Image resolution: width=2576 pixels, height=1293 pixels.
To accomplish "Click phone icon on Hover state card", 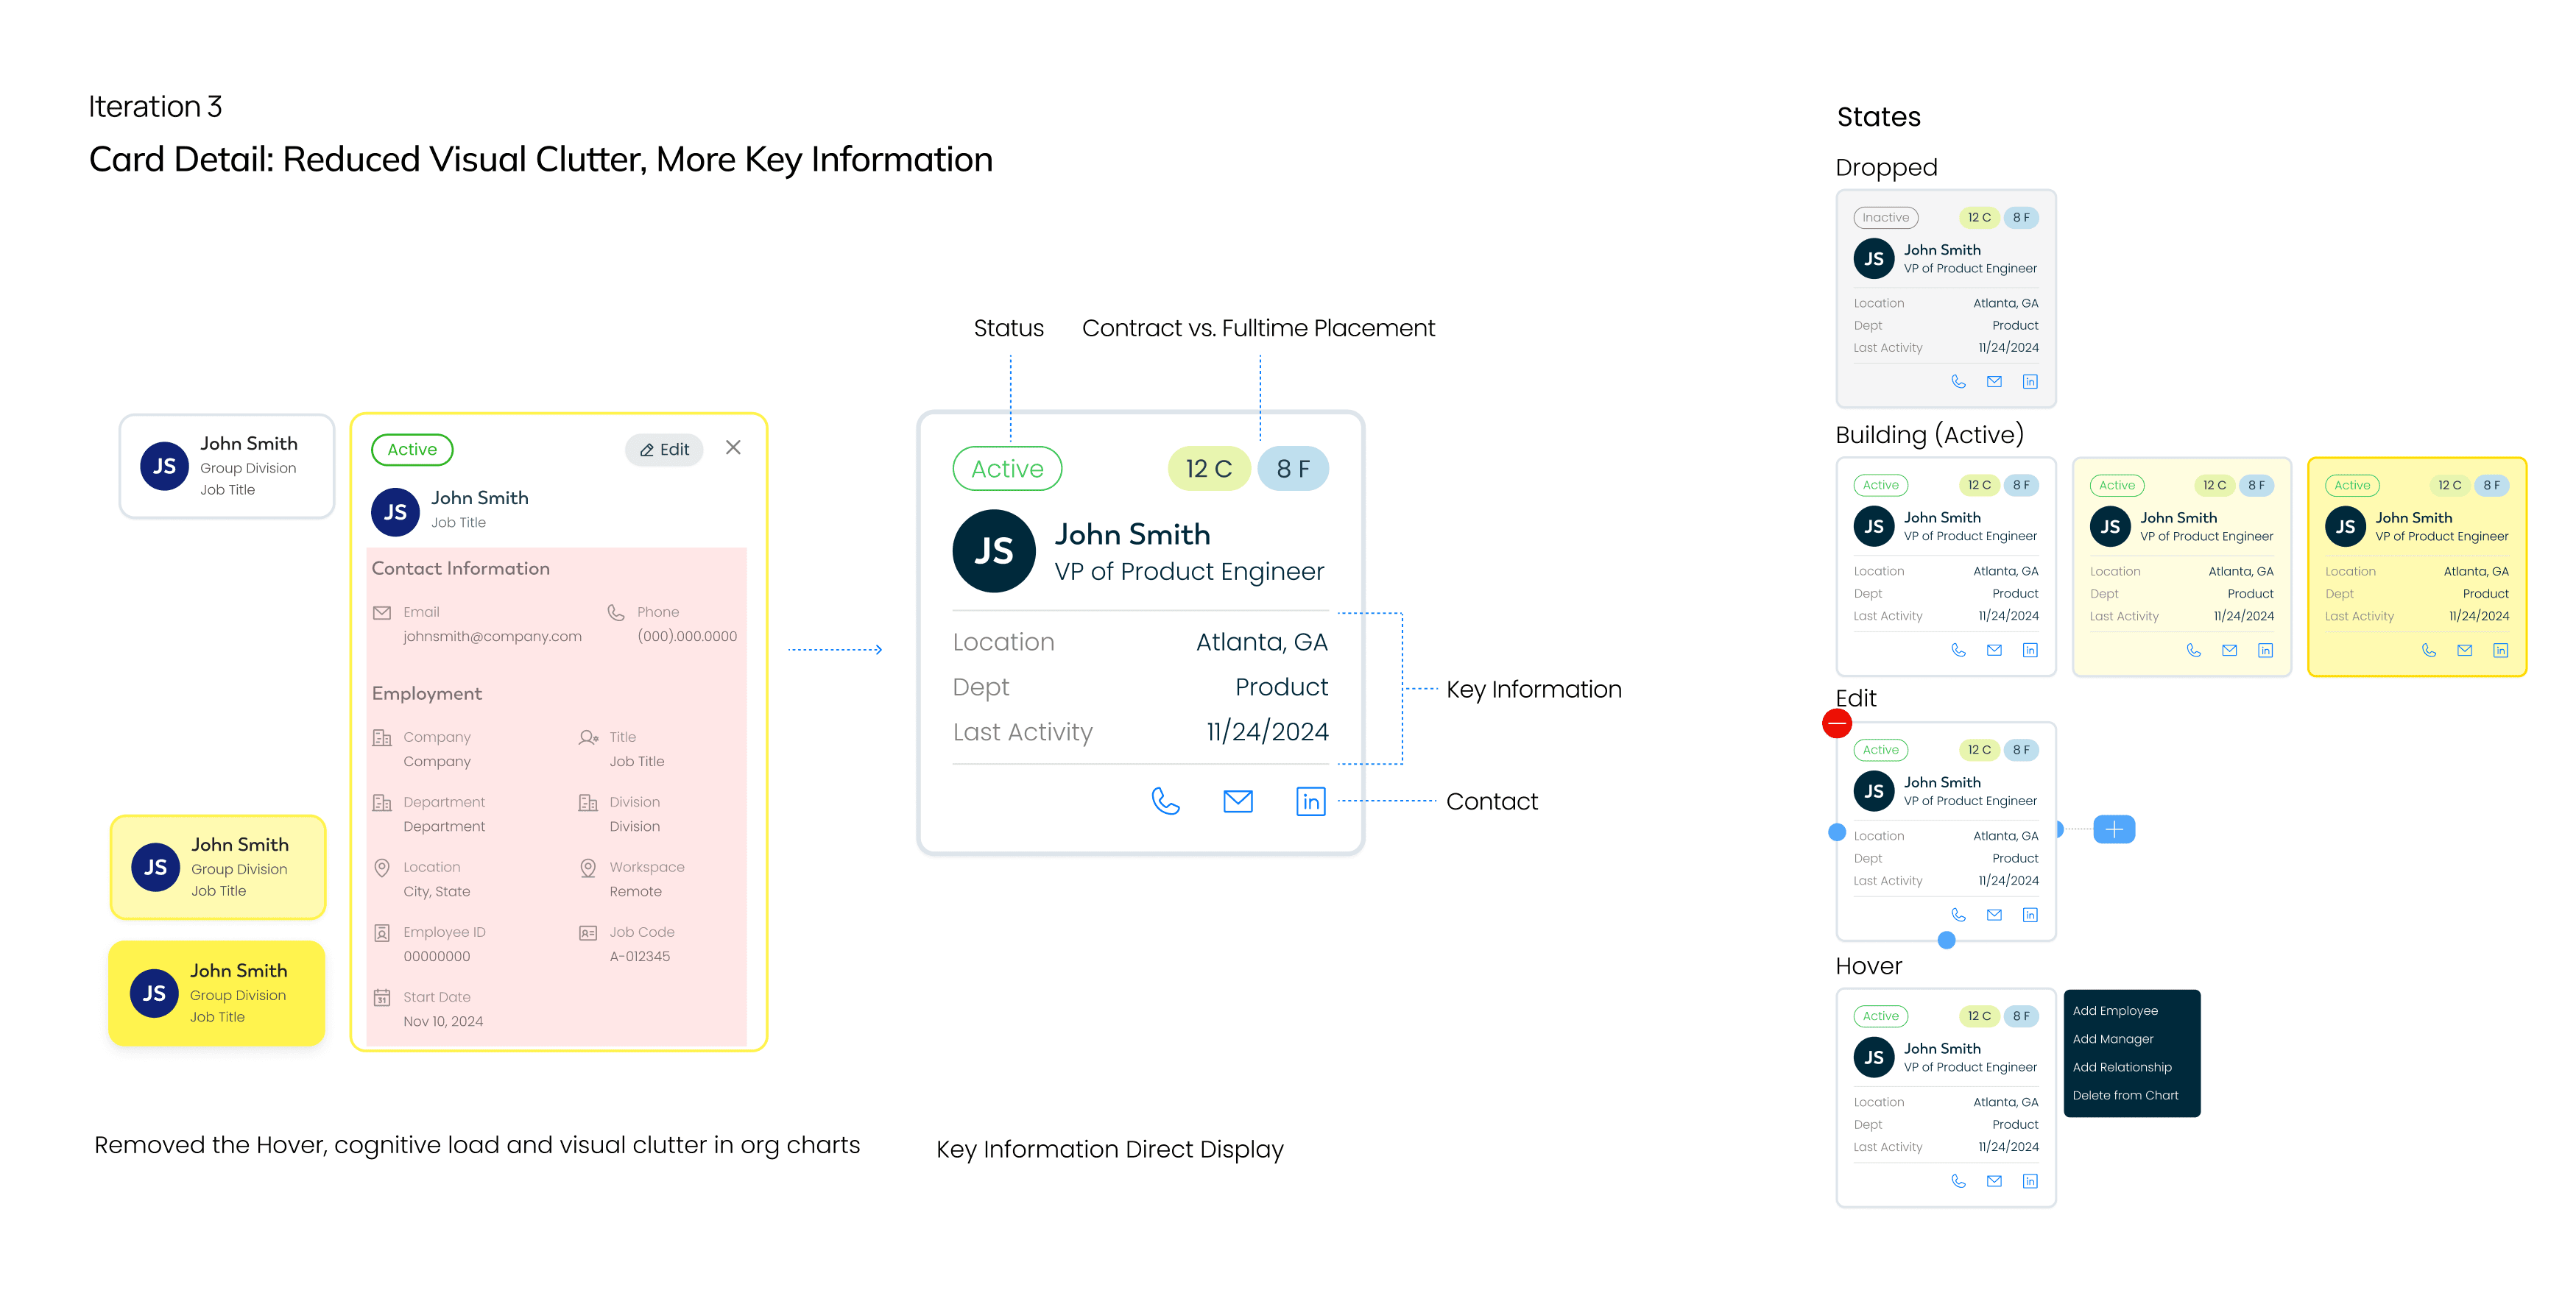I will coord(1958,1181).
